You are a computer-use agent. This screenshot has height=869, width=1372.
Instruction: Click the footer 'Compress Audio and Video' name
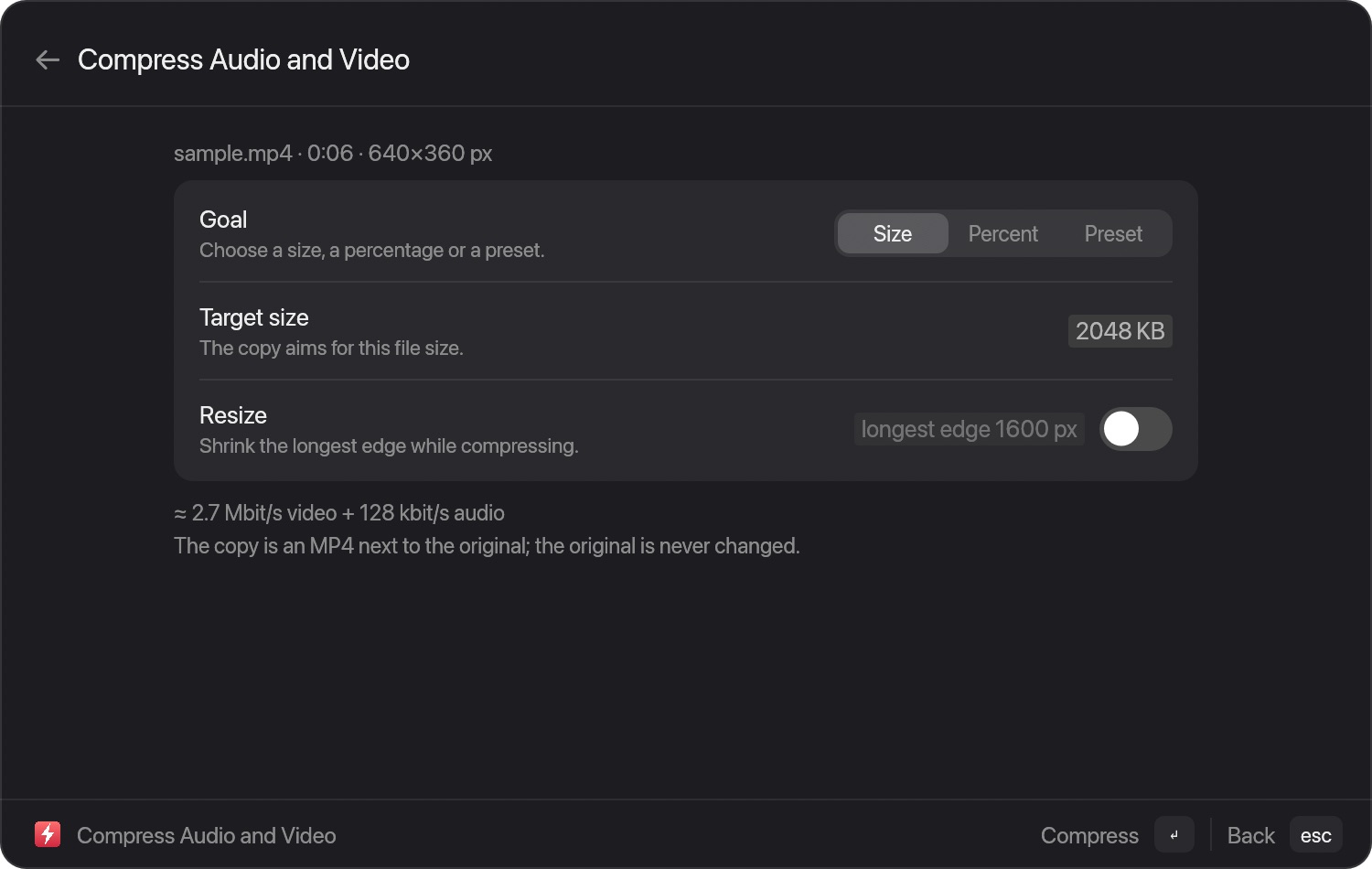(207, 836)
